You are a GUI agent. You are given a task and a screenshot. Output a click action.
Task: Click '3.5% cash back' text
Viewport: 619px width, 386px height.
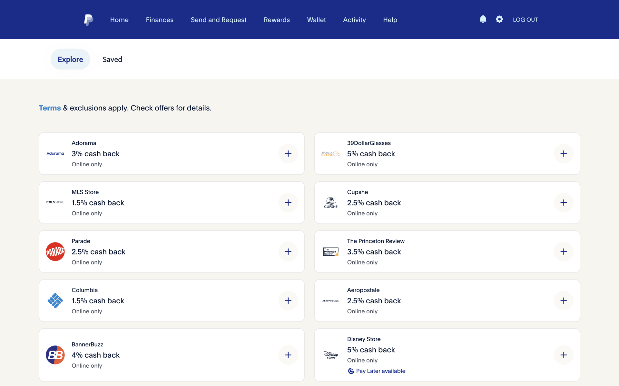[x=374, y=252]
